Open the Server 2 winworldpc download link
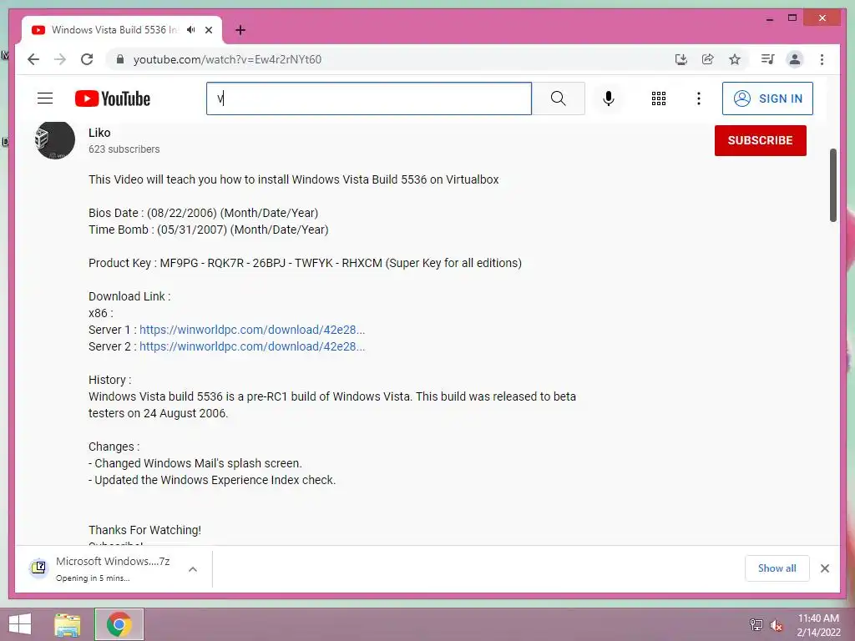 pyautogui.click(x=252, y=346)
